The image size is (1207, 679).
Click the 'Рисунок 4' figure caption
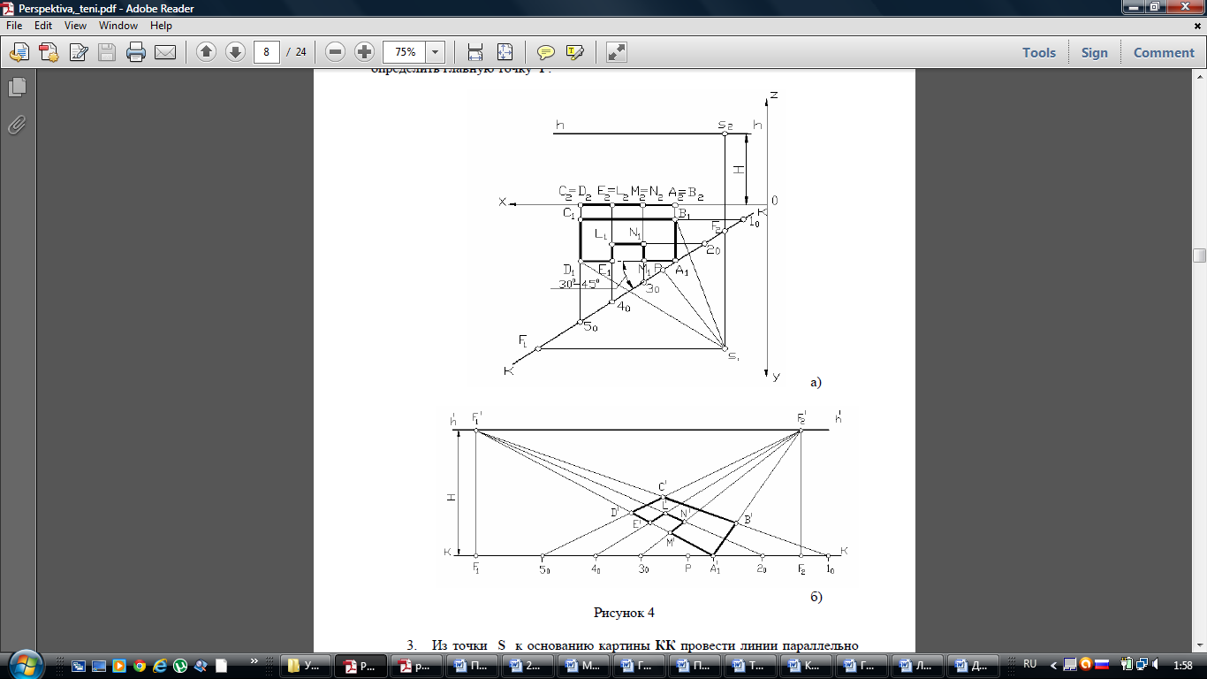pyautogui.click(x=624, y=612)
